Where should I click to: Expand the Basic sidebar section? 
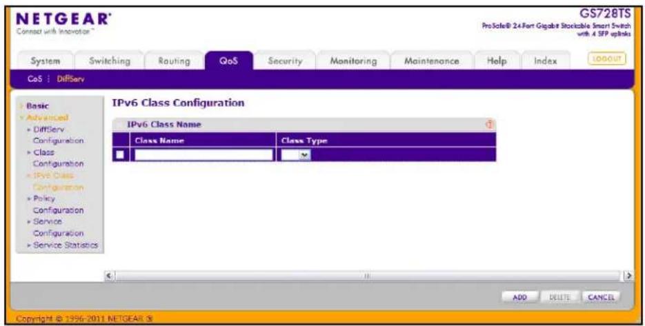(37, 105)
